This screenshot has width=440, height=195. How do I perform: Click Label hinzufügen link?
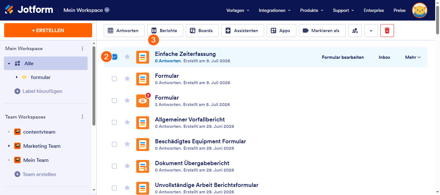click(42, 91)
